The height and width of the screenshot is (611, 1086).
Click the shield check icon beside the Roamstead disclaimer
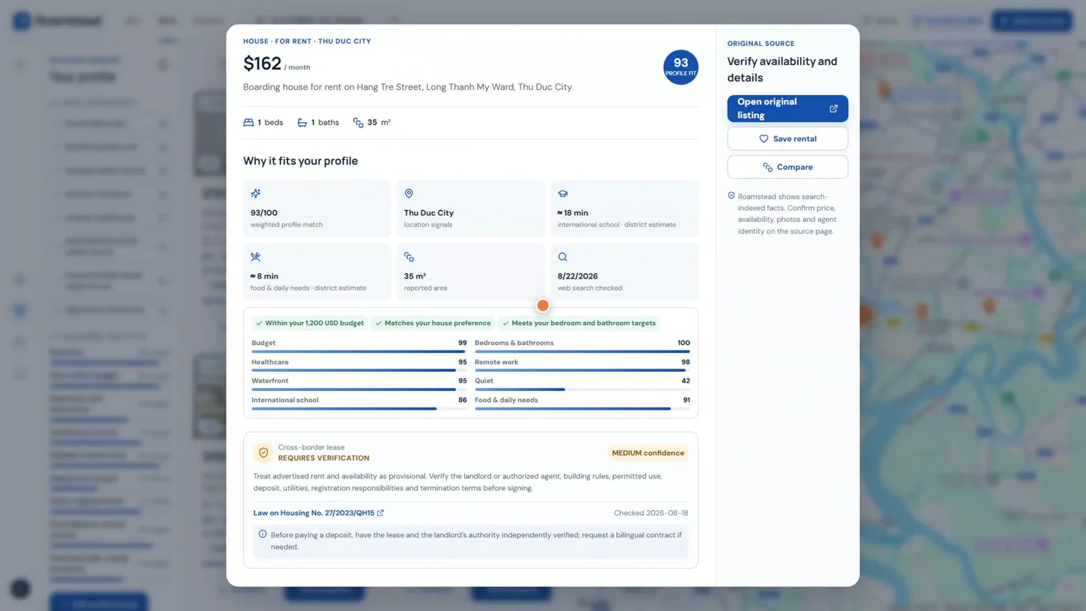(x=732, y=196)
